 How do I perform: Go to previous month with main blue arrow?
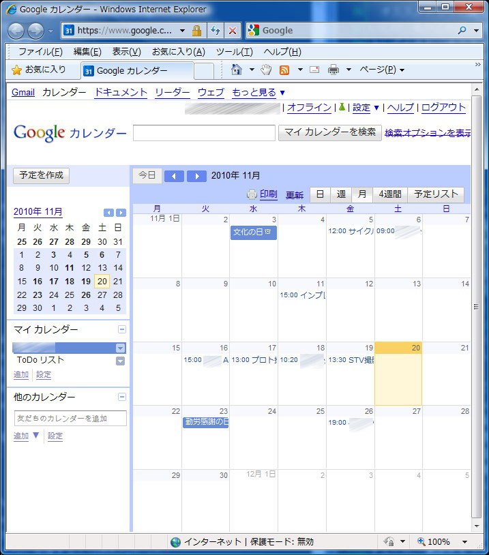(x=174, y=176)
